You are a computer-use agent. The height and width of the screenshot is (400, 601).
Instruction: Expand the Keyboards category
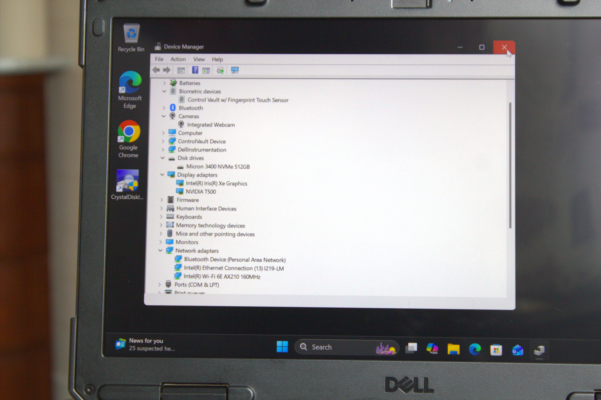pyautogui.click(x=162, y=217)
